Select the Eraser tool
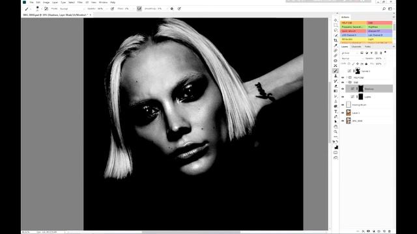417x234 pixels. (336, 86)
